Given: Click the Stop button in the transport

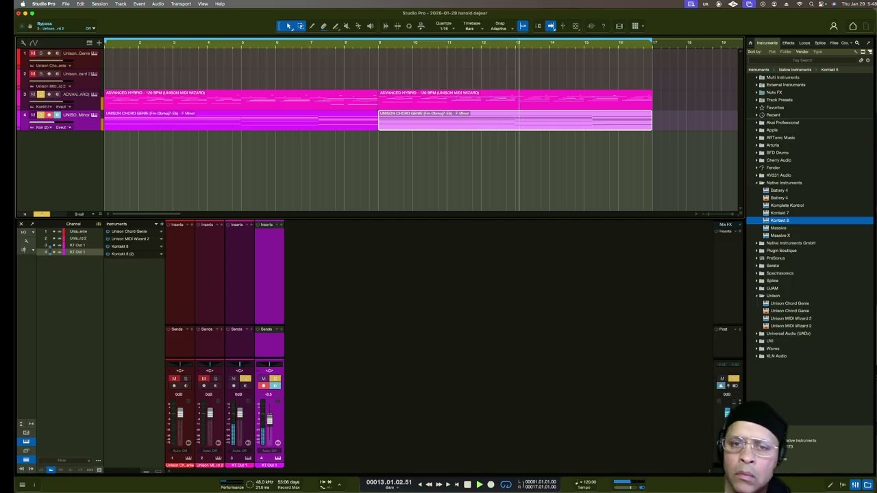Looking at the screenshot, I should tap(467, 484).
